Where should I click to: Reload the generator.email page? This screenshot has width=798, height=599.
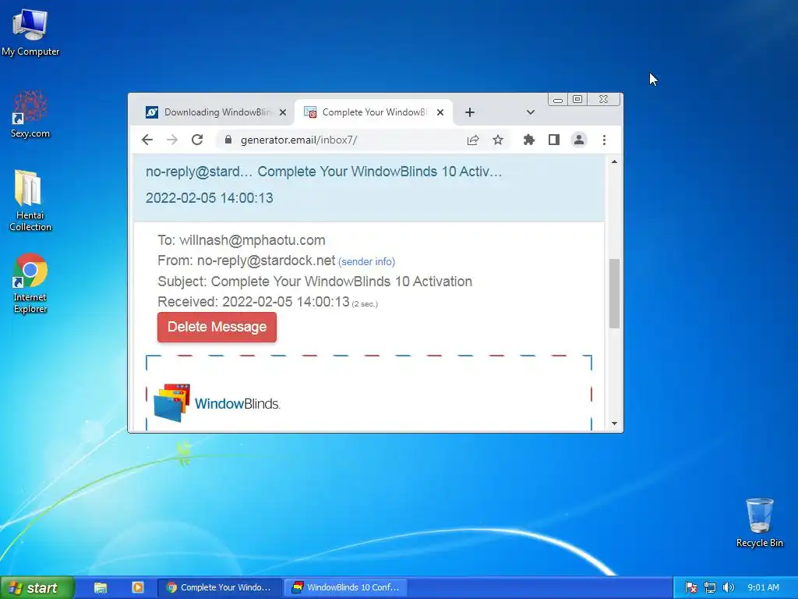tap(197, 140)
